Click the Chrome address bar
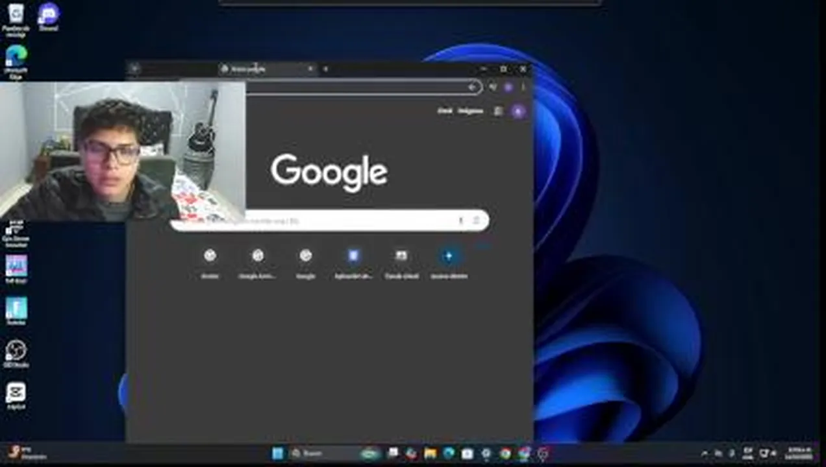 [364, 88]
